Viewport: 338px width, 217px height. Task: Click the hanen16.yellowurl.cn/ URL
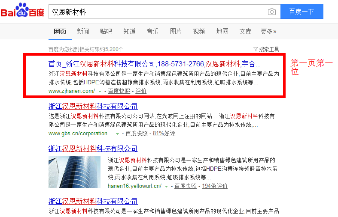134,186
